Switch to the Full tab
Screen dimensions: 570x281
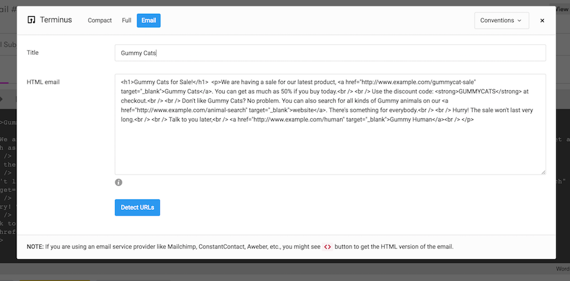[x=127, y=21]
